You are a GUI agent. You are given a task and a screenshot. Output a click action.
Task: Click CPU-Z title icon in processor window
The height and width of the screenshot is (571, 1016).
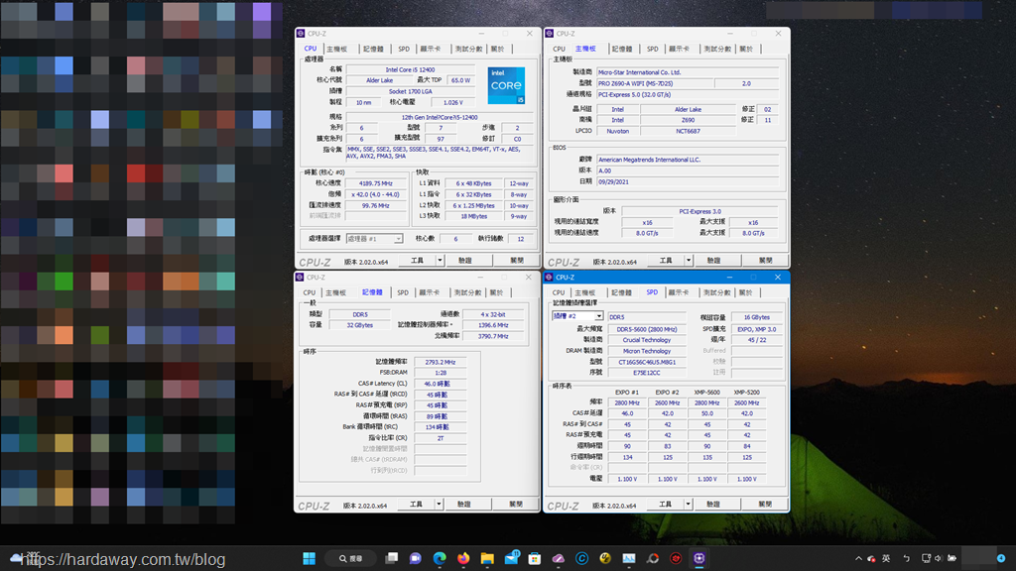[x=300, y=33]
